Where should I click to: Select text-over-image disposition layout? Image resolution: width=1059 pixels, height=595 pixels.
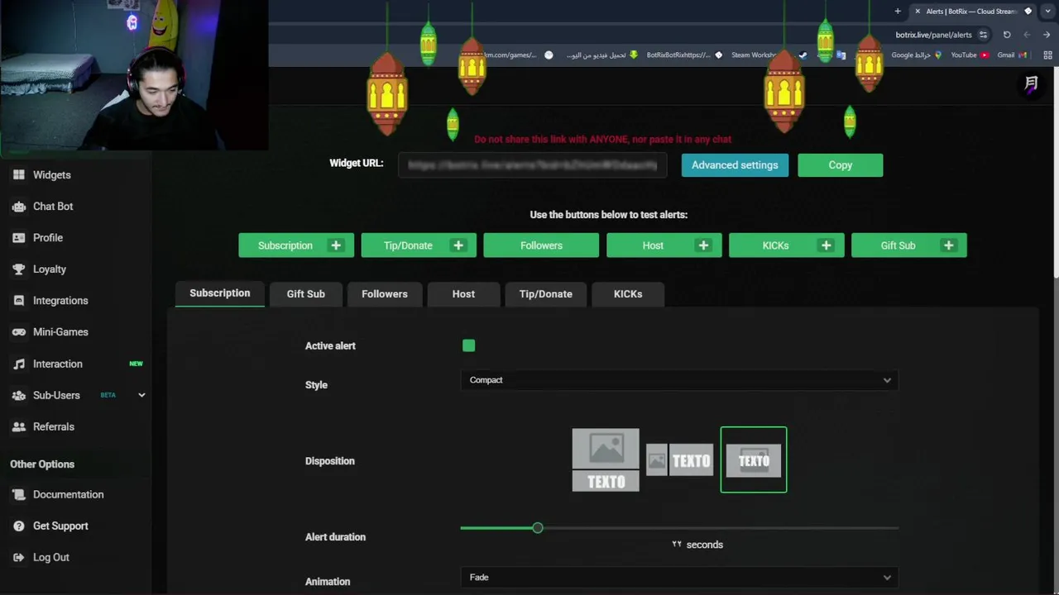coord(754,459)
